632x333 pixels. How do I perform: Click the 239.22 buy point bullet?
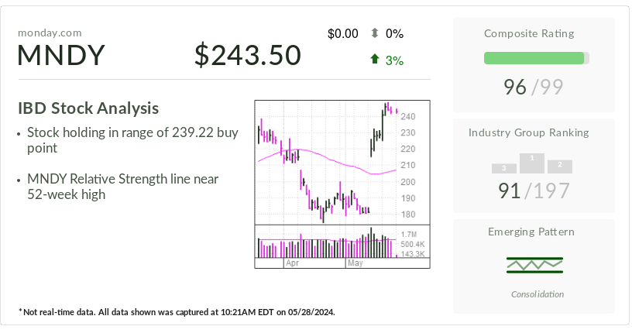[132, 140]
